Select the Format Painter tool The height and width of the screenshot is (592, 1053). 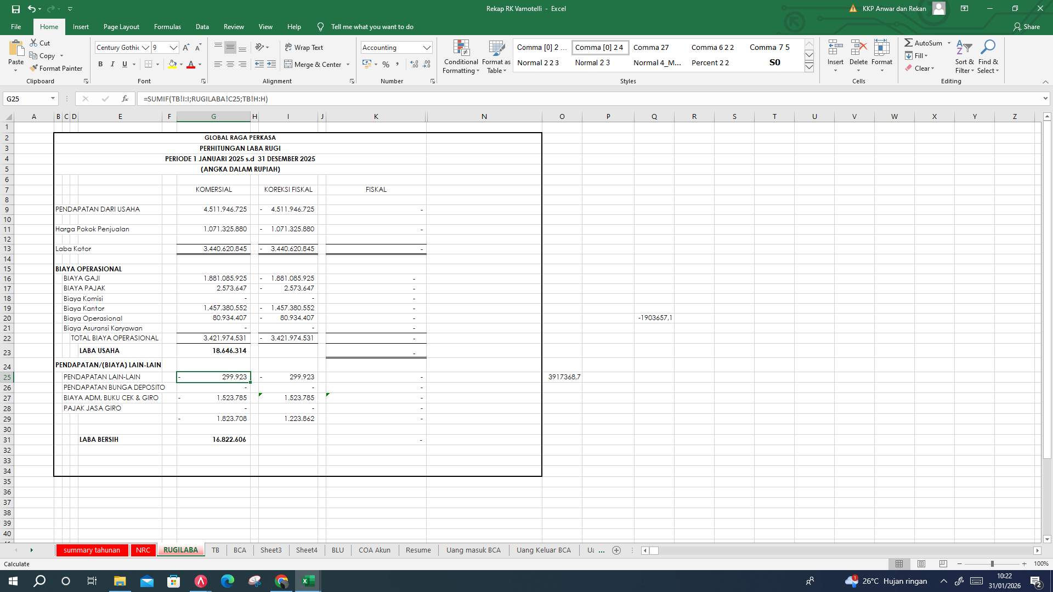coord(56,68)
